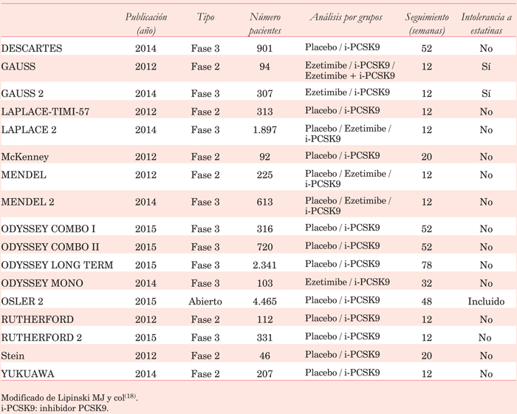Select the 'Publicación (año)' column header
The width and height of the screenshot is (517, 414).
pos(145,24)
